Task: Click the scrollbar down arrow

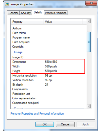Action: tap(89, 106)
